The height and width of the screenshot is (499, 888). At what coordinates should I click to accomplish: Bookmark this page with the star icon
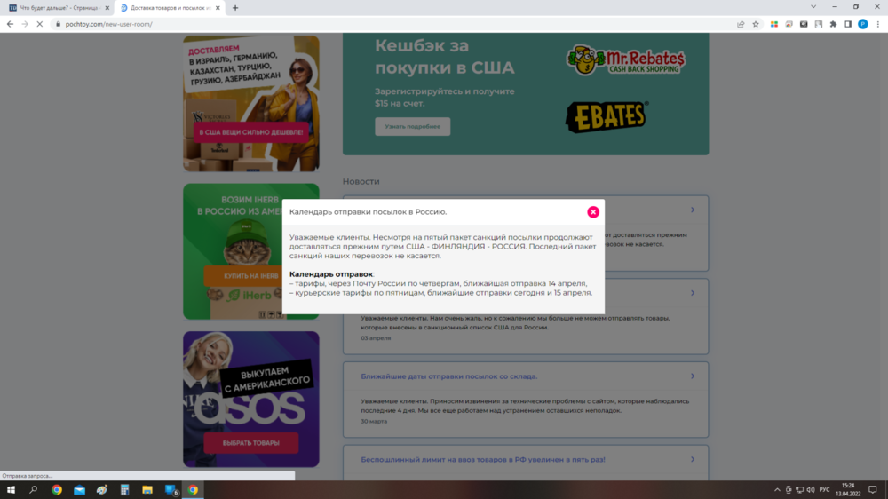(x=756, y=24)
